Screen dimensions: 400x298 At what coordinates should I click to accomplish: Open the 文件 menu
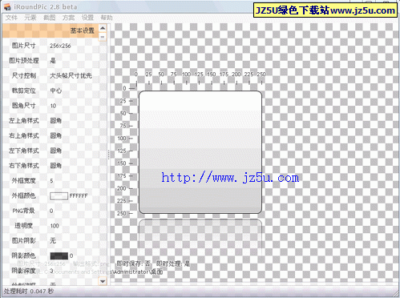click(x=11, y=18)
